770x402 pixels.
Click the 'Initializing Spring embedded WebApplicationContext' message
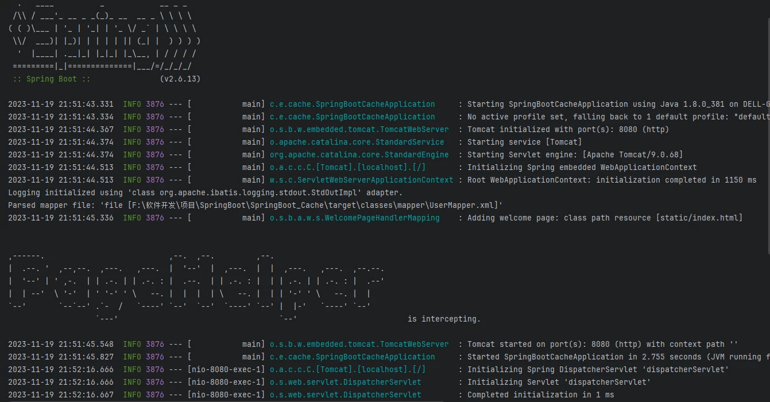(x=582, y=167)
